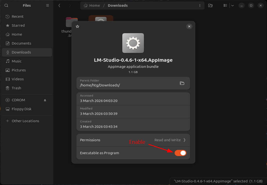This screenshot has width=267, height=185.
Task: Click the Home breadcrumb in path bar
Action: 92,5
